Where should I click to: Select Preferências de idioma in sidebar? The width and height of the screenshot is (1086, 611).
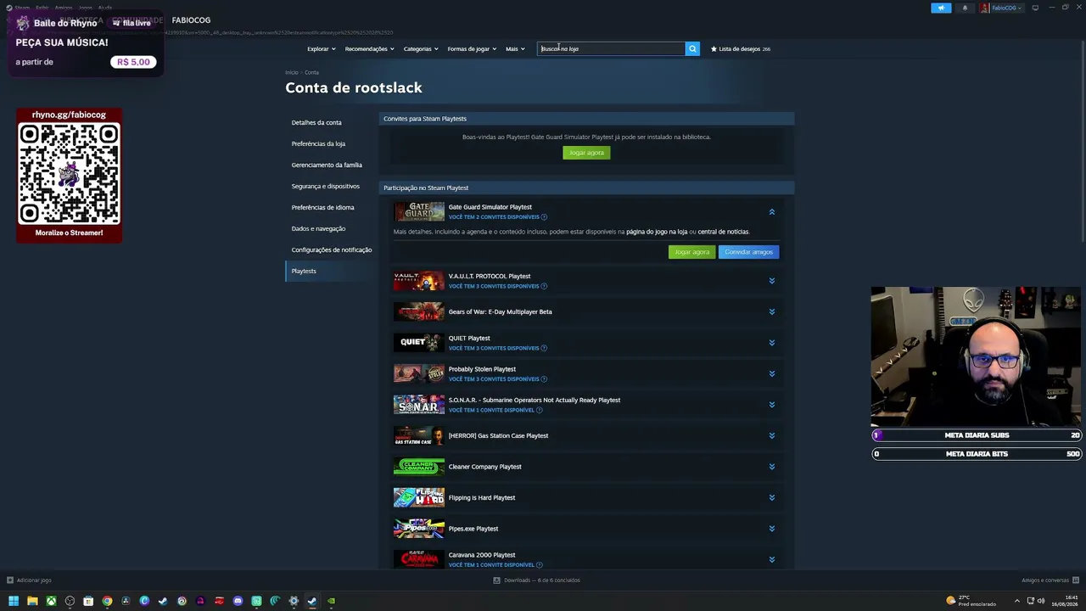coord(322,207)
